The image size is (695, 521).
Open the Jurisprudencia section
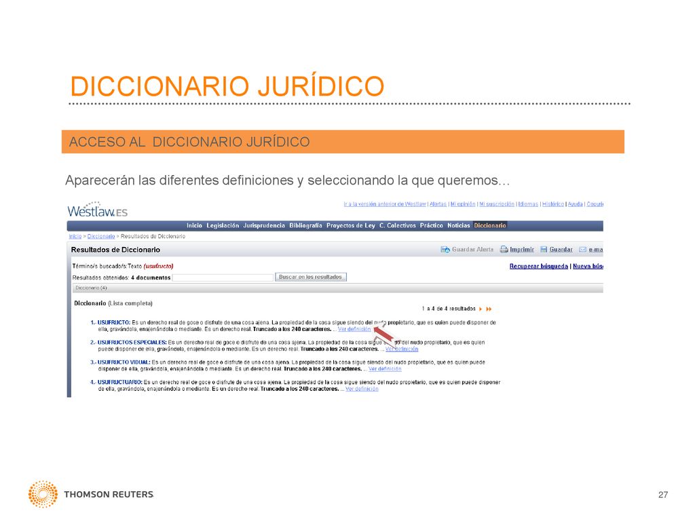(264, 225)
